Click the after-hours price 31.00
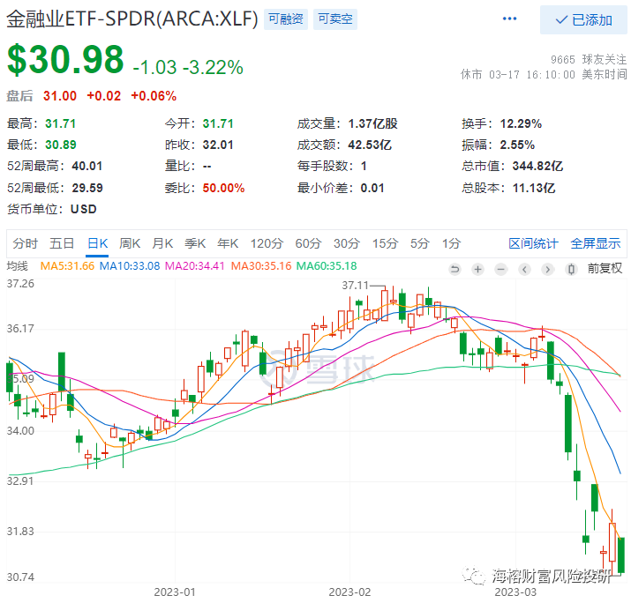The height and width of the screenshot is (603, 631). [60, 96]
